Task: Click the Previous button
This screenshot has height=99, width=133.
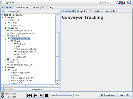Action: pyautogui.click(x=107, y=95)
